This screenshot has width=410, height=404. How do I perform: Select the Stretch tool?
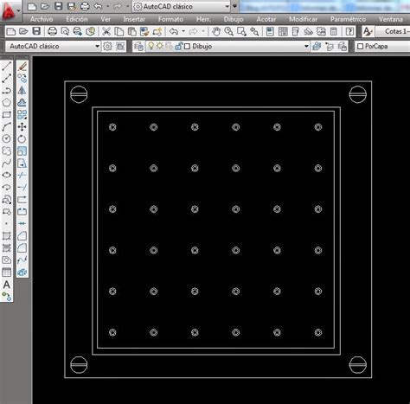point(22,163)
